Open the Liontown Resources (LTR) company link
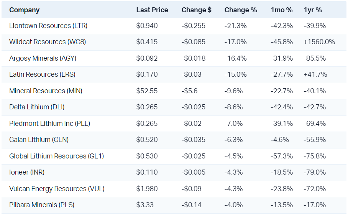Screen dimensions: 348x216 pos(48,26)
